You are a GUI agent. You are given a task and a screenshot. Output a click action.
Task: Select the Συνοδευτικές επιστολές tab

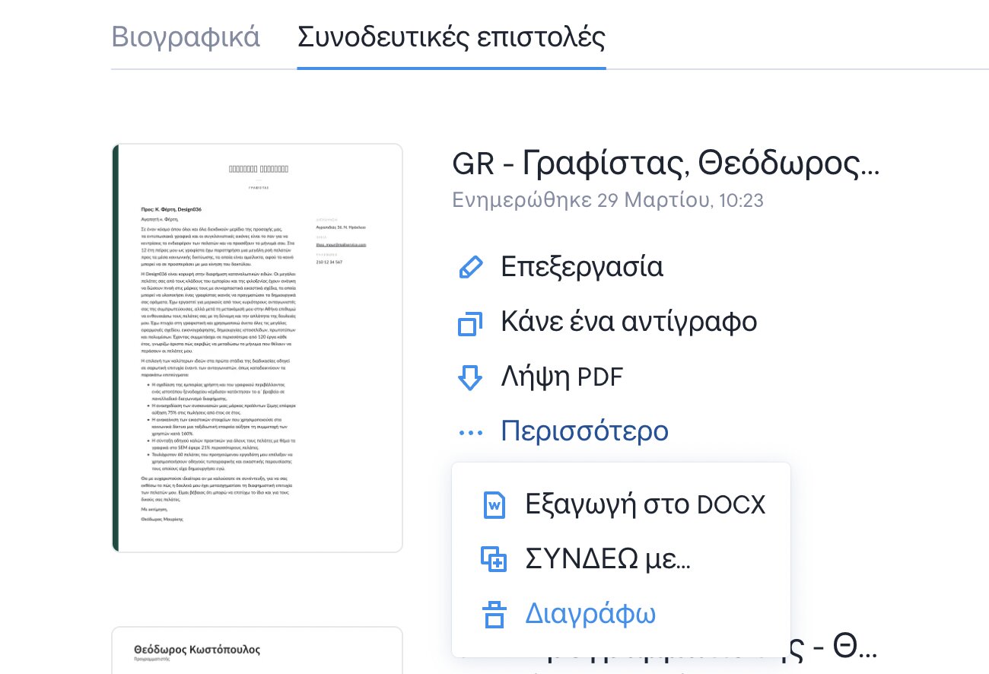click(x=451, y=37)
